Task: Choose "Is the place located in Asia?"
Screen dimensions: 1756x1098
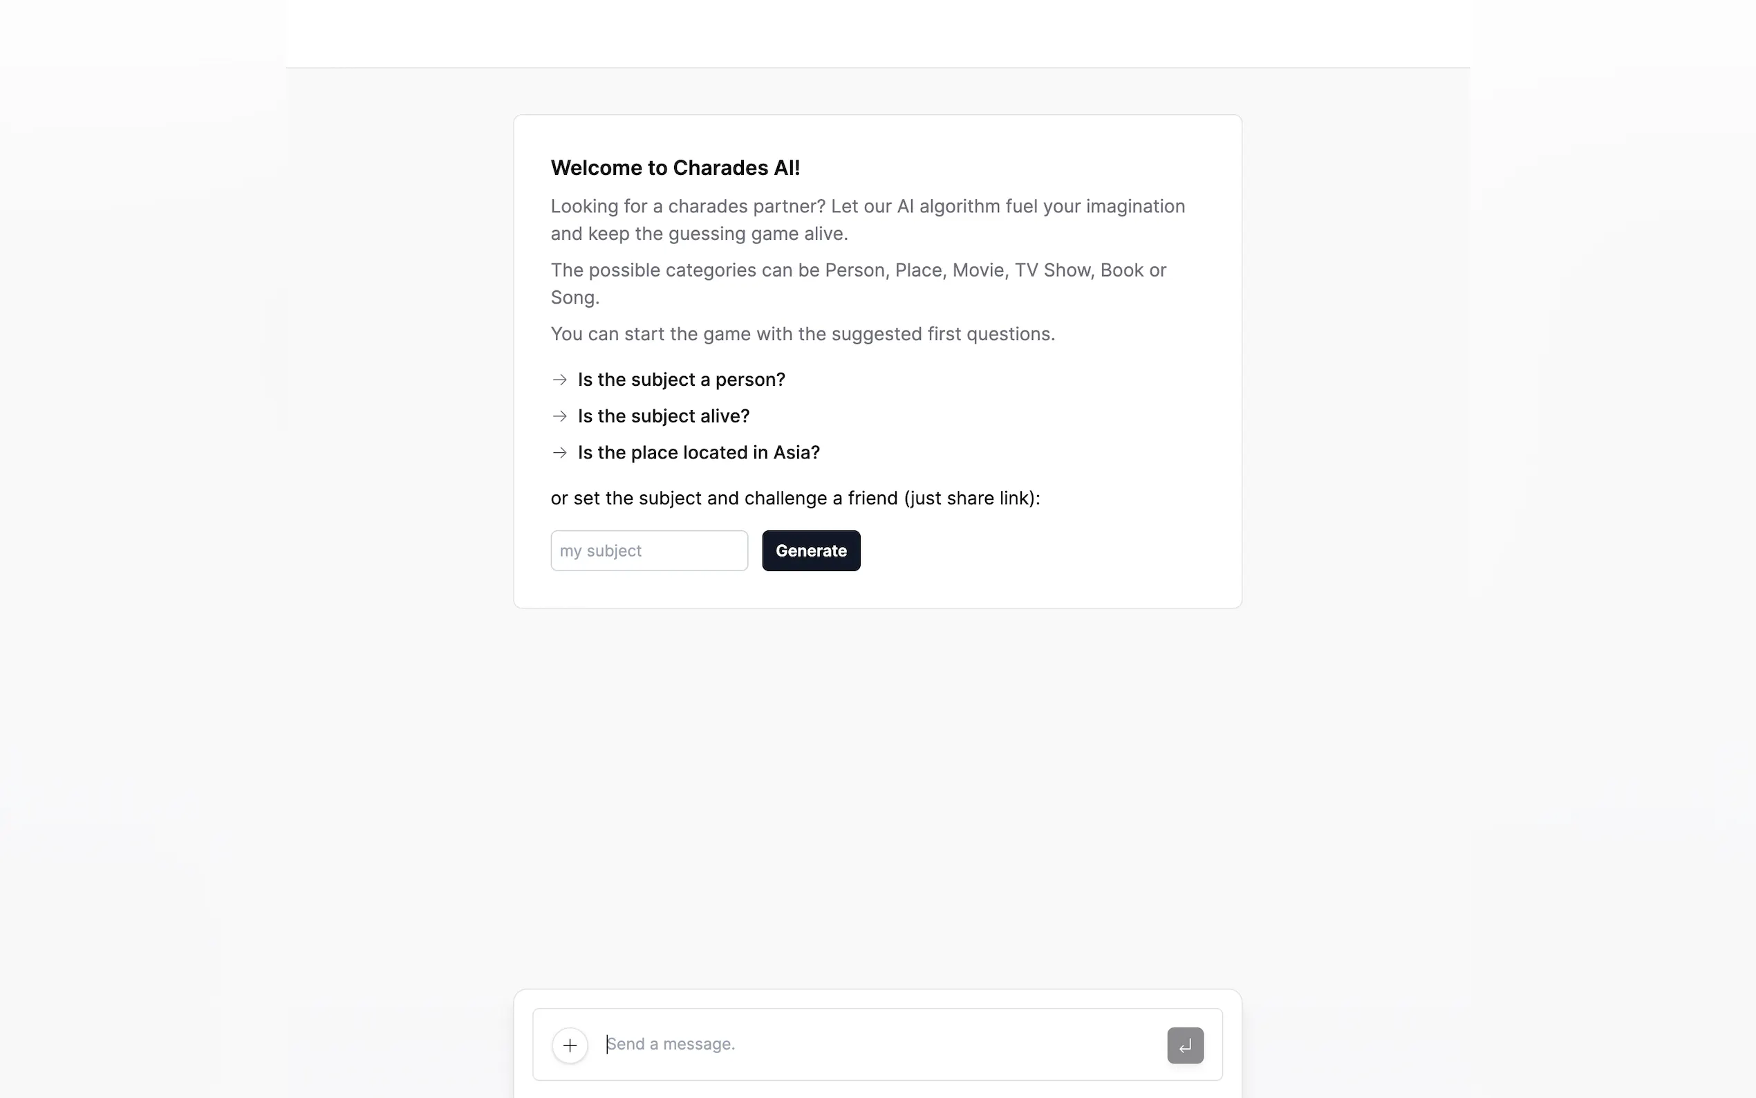Action: 698,452
